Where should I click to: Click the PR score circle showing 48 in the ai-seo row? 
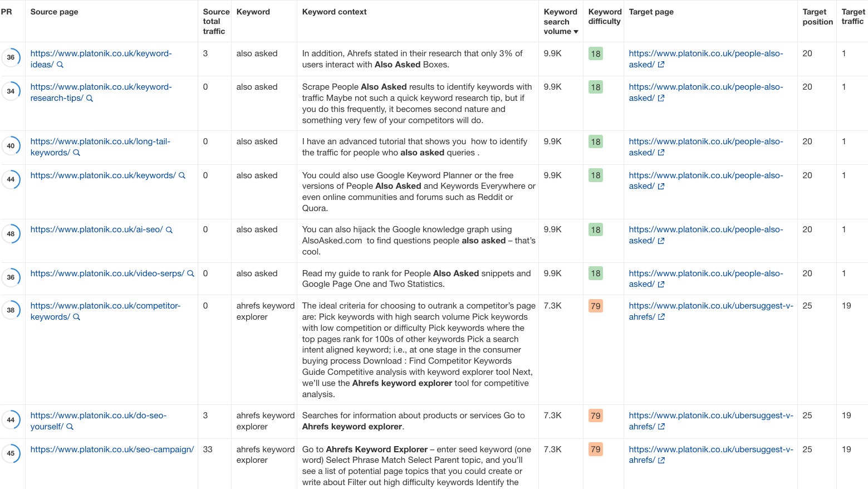tap(11, 234)
